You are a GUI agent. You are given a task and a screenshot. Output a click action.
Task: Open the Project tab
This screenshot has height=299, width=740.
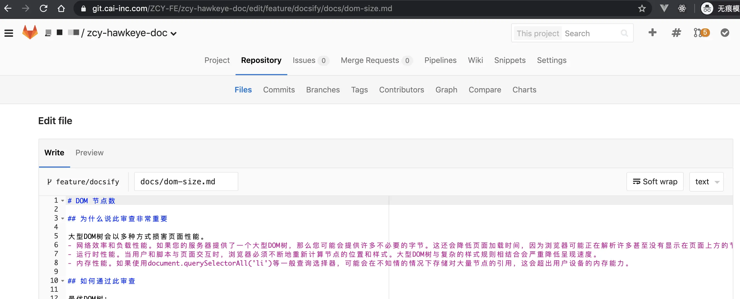point(217,60)
